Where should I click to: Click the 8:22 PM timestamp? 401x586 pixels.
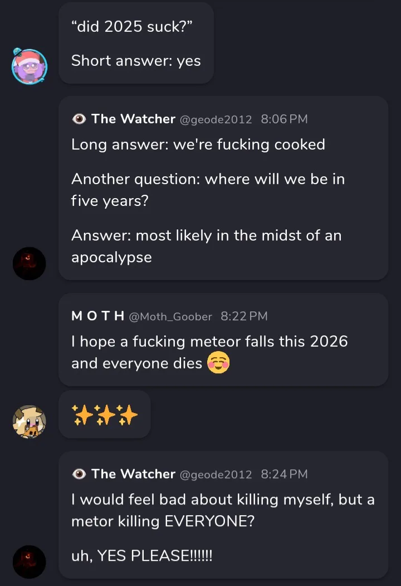(x=244, y=316)
